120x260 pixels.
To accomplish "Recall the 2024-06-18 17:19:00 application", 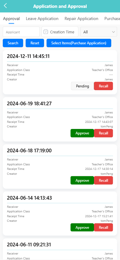I will pos(103,181).
